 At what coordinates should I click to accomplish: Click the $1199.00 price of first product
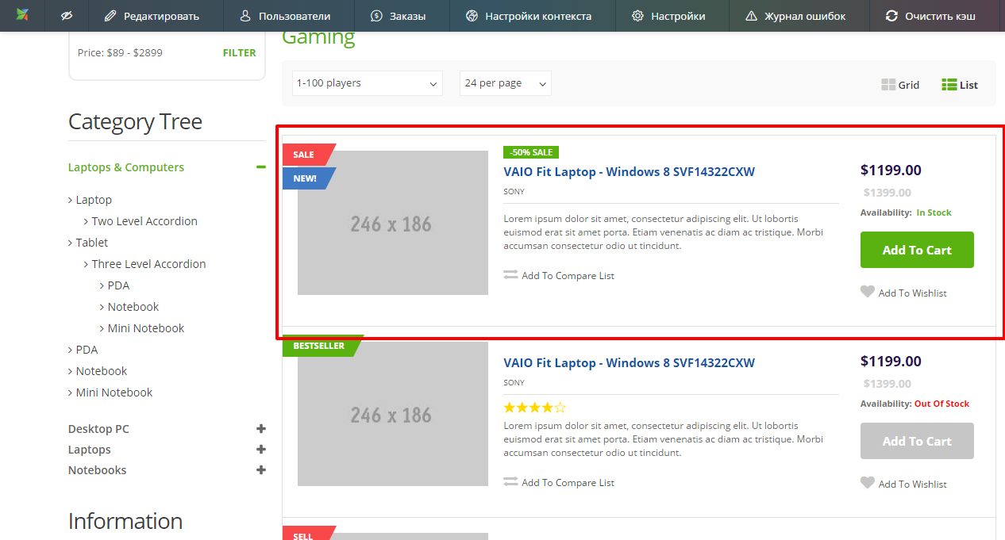click(x=891, y=170)
